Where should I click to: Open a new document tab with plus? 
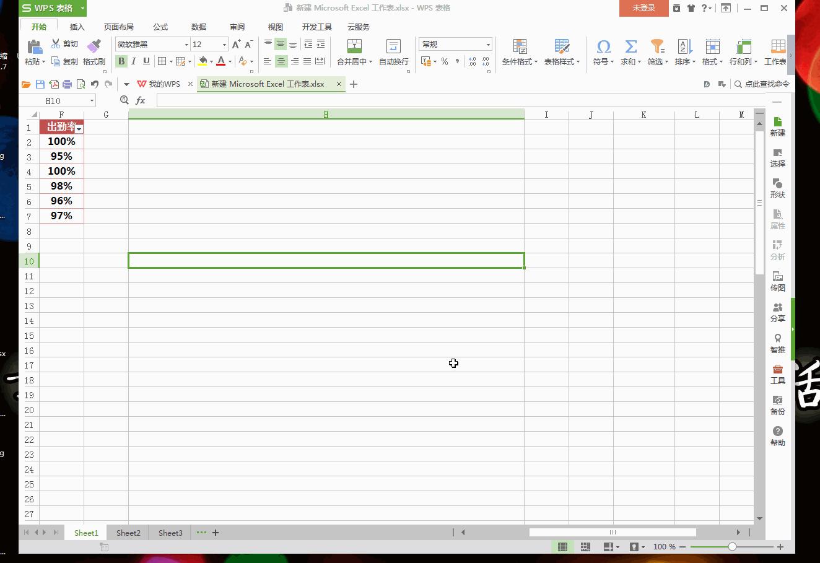(x=354, y=84)
